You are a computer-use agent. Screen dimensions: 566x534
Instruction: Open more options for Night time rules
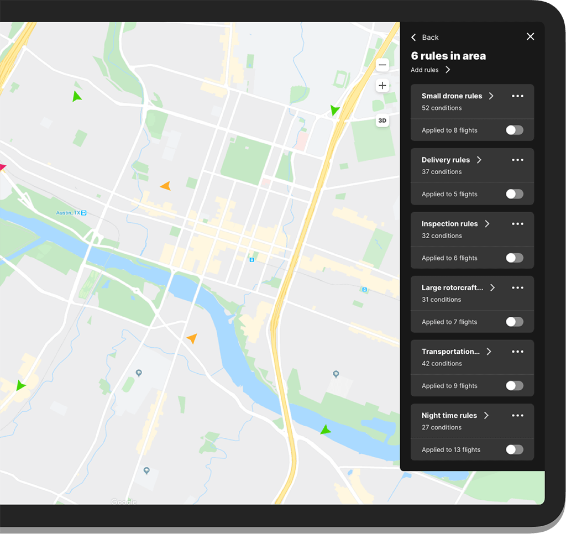(517, 416)
